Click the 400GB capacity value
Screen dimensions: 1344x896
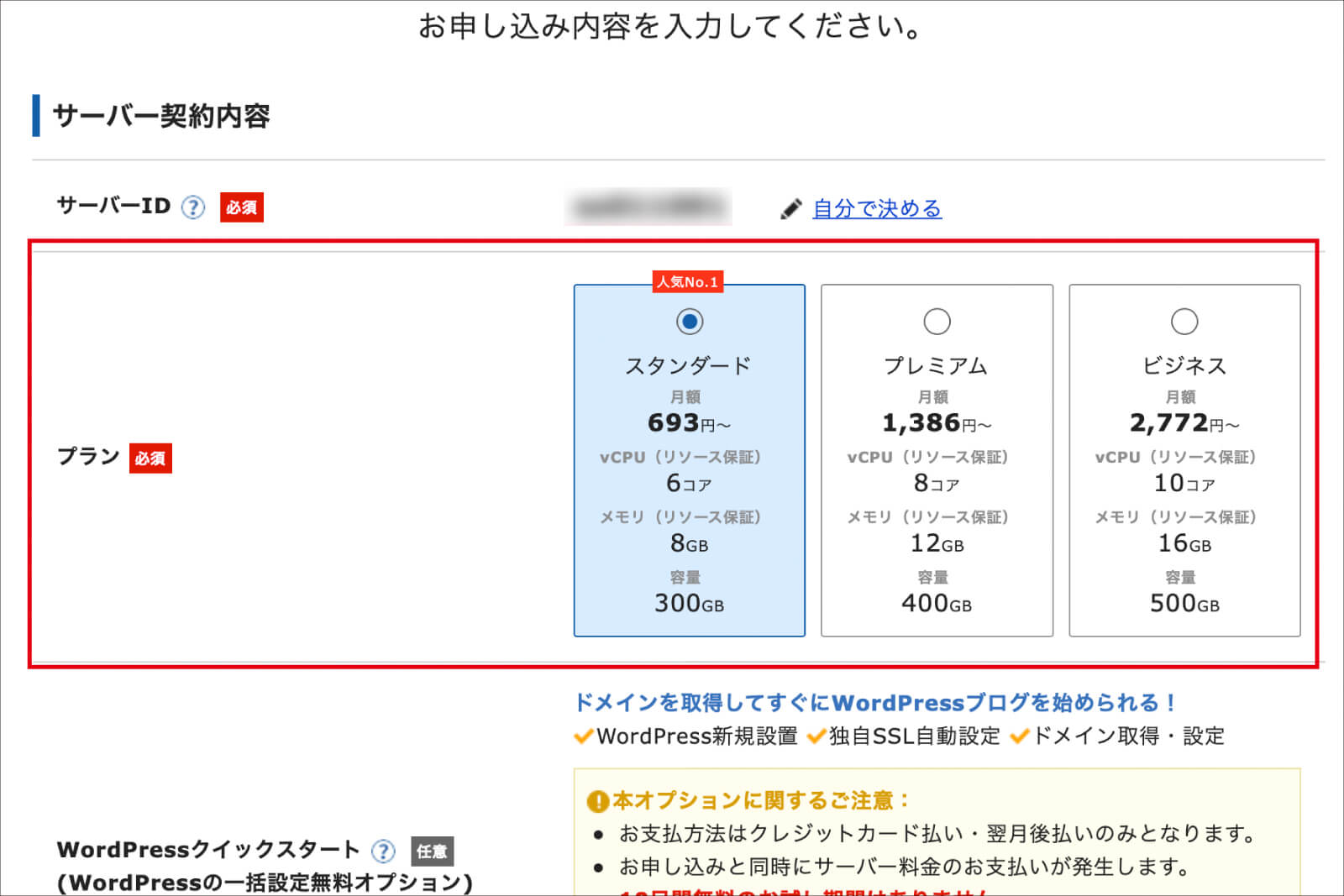pos(937,603)
